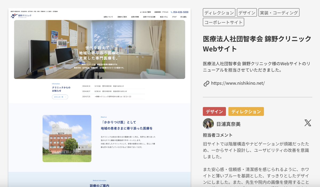Open 当院の特徴 in the preview navigation
The height and width of the screenshot is (187, 320).
[x=135, y=17]
